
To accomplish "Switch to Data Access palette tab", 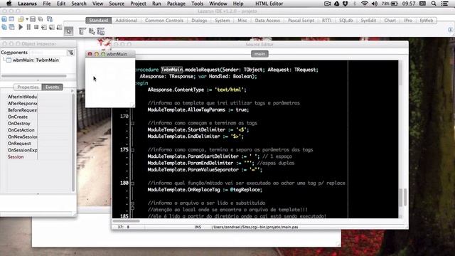I will click(x=267, y=21).
